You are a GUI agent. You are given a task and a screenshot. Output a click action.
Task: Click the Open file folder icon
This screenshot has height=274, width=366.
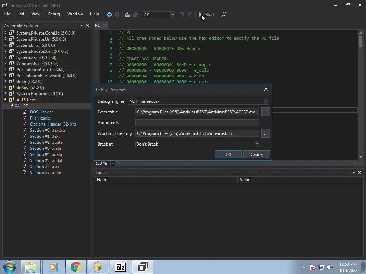[128, 15]
